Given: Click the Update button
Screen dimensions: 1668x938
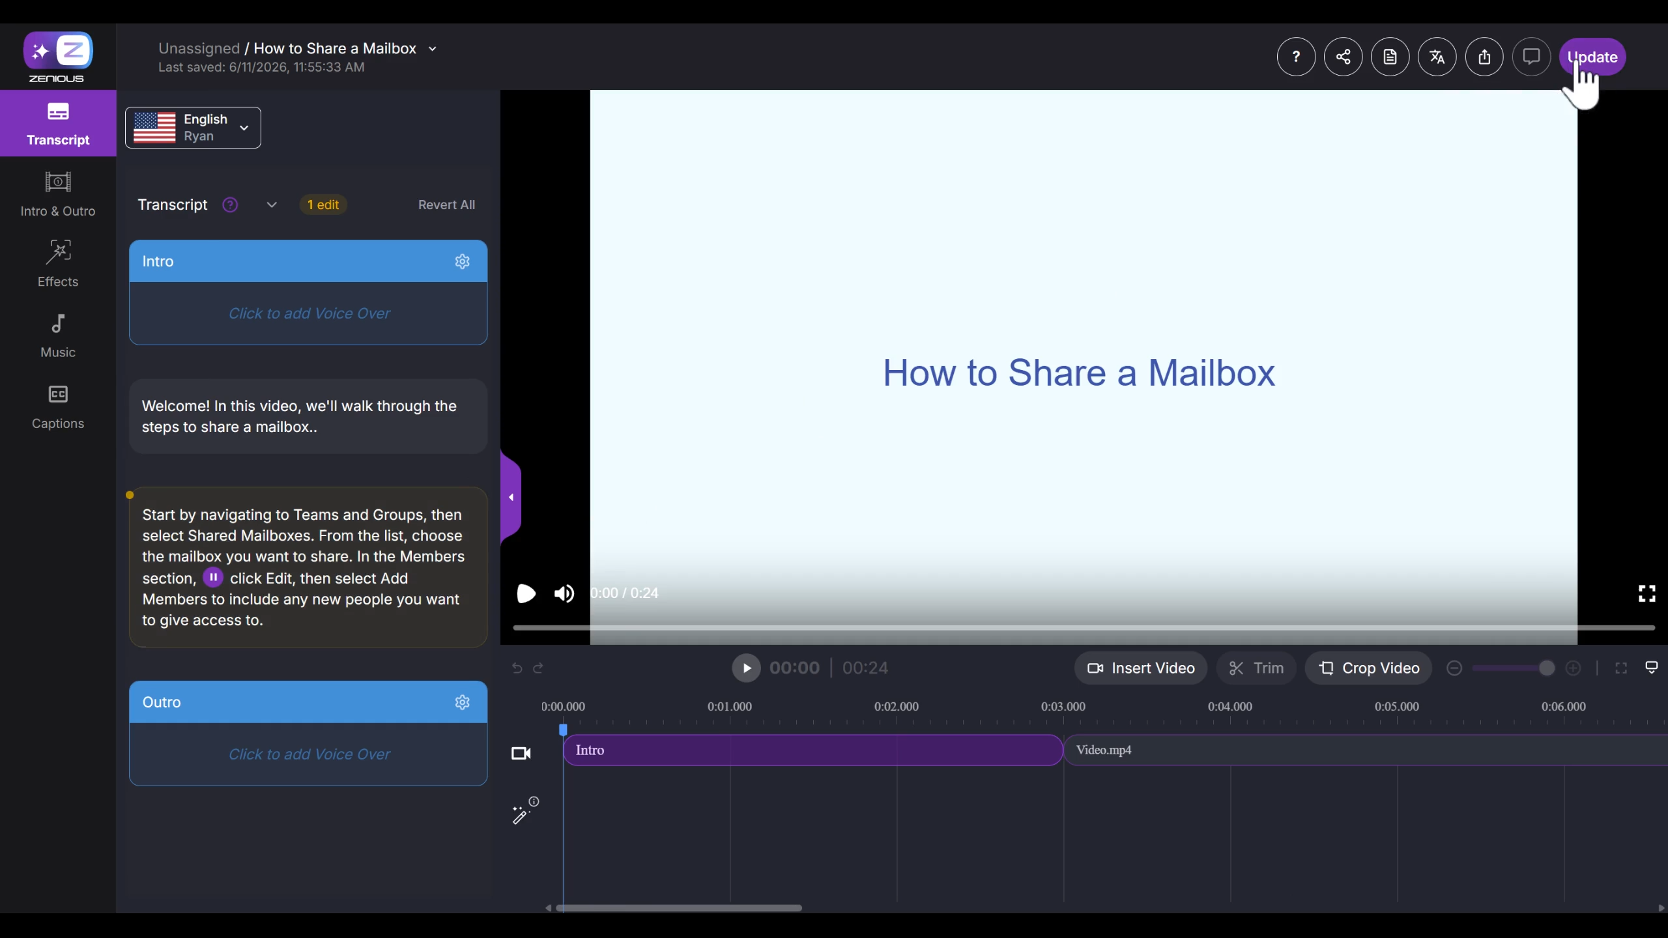Looking at the screenshot, I should [1592, 57].
